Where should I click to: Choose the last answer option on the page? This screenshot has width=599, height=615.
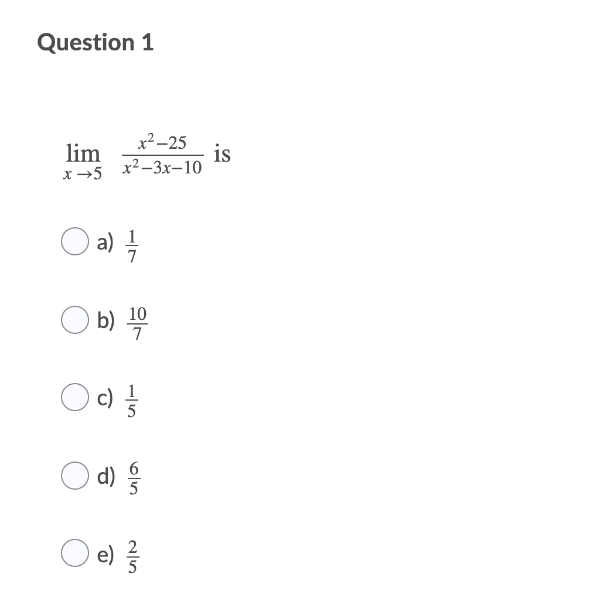[x=75, y=553]
